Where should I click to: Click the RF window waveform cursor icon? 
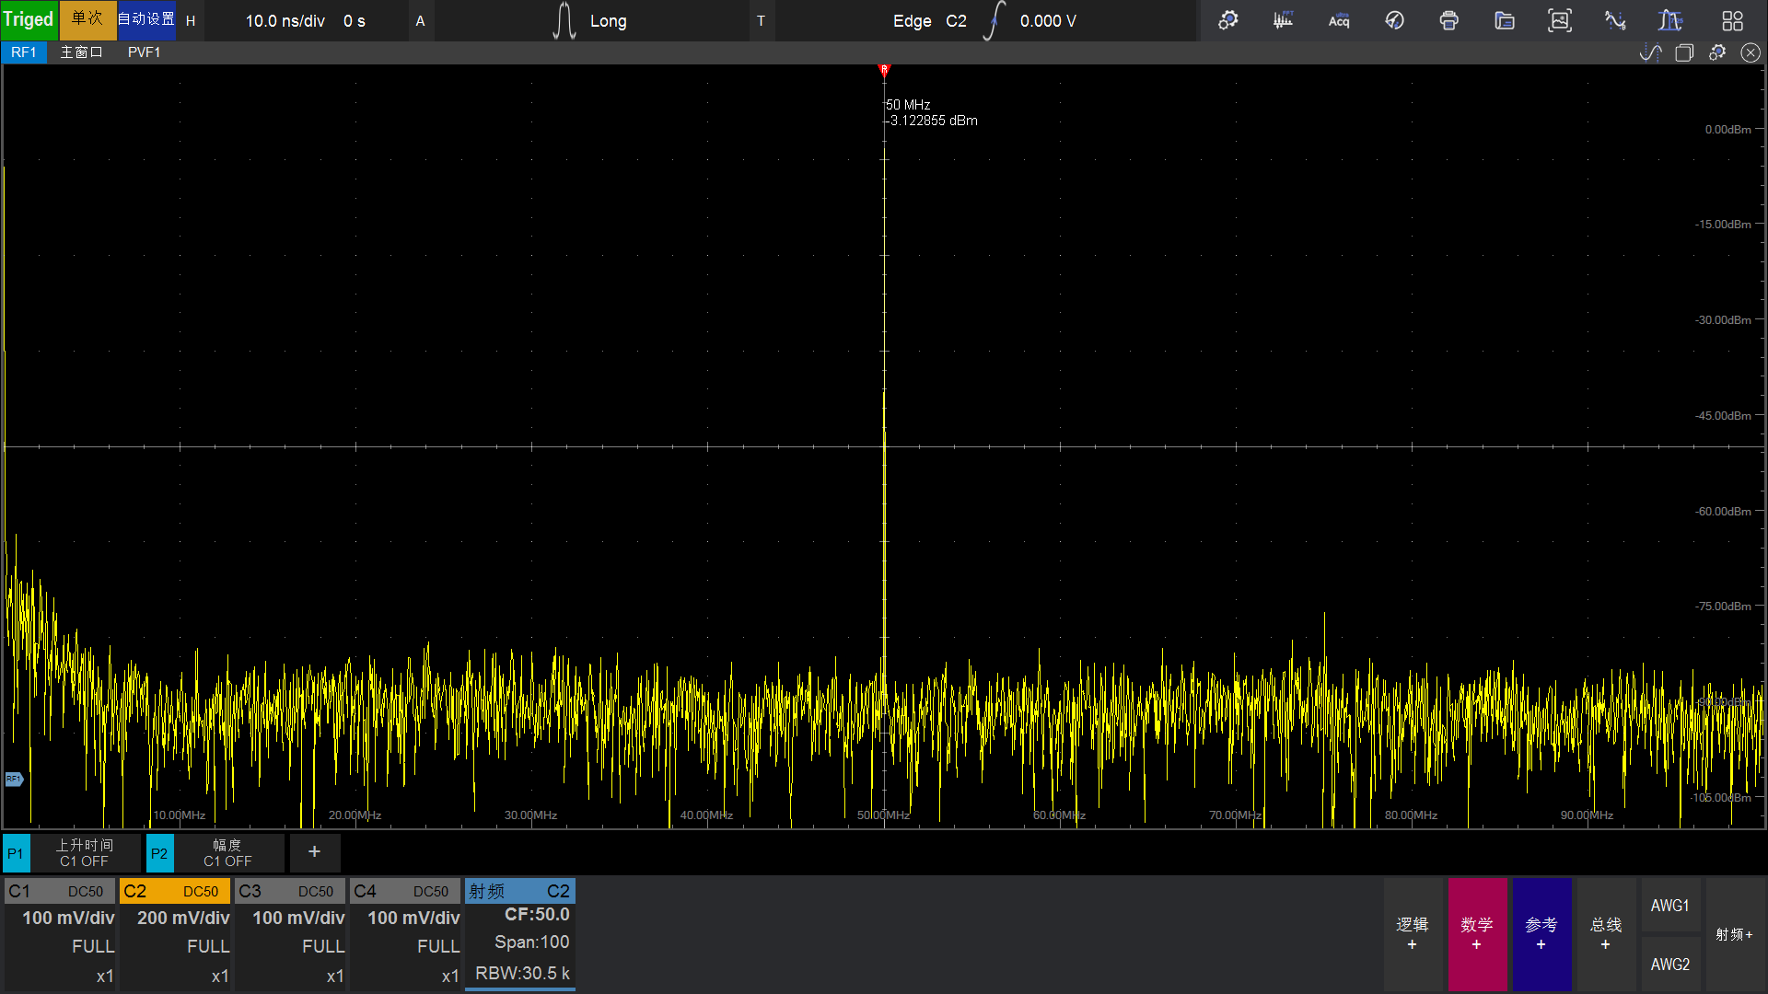1651,52
